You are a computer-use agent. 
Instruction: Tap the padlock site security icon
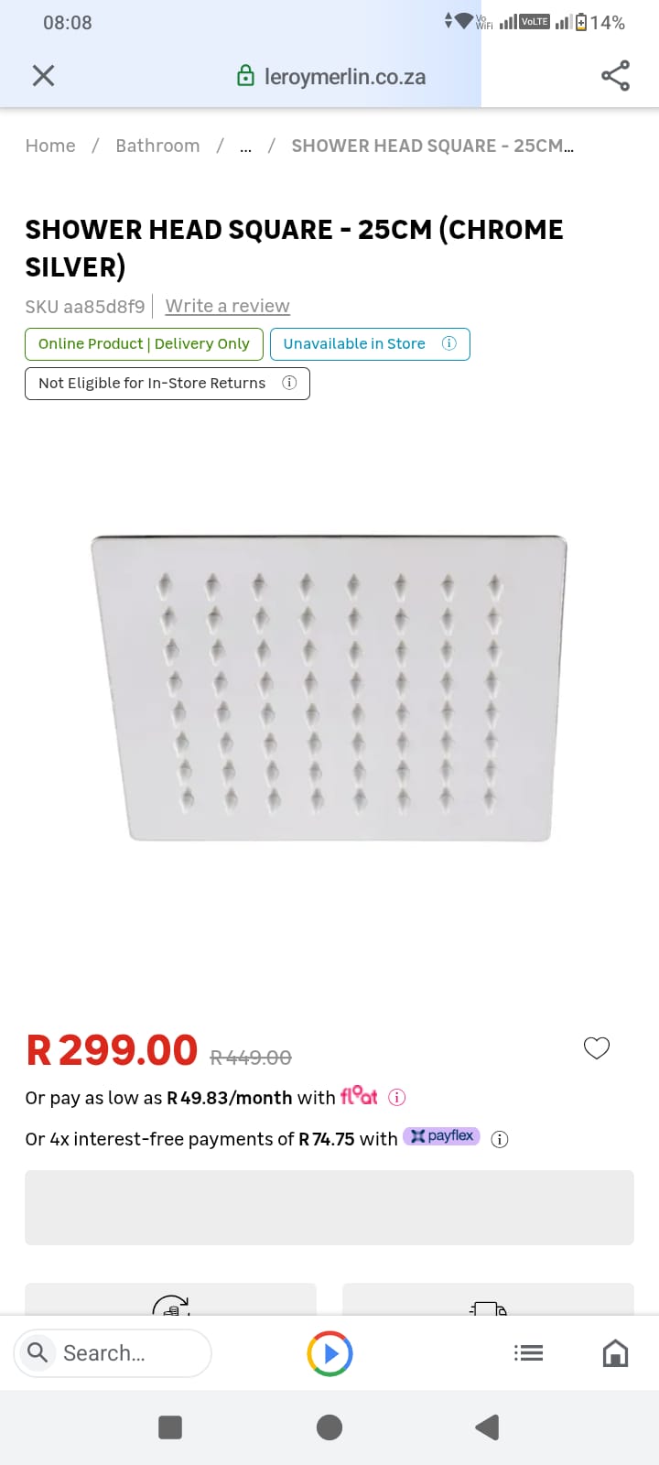[245, 76]
